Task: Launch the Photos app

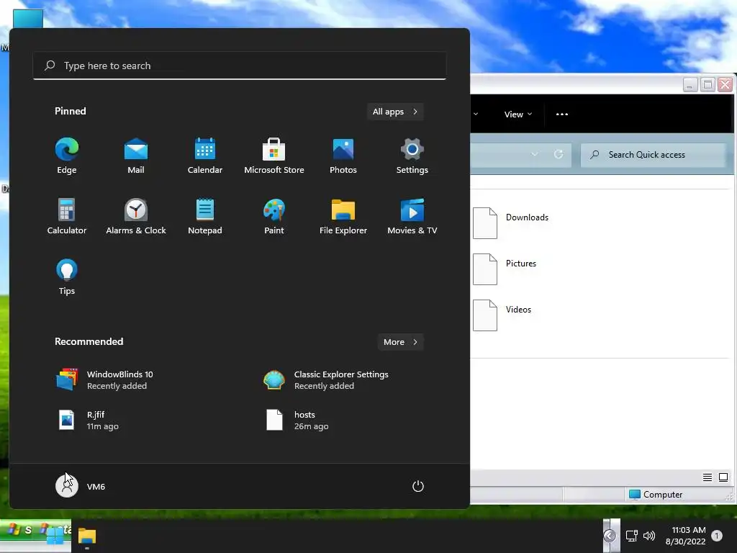Action: (343, 156)
